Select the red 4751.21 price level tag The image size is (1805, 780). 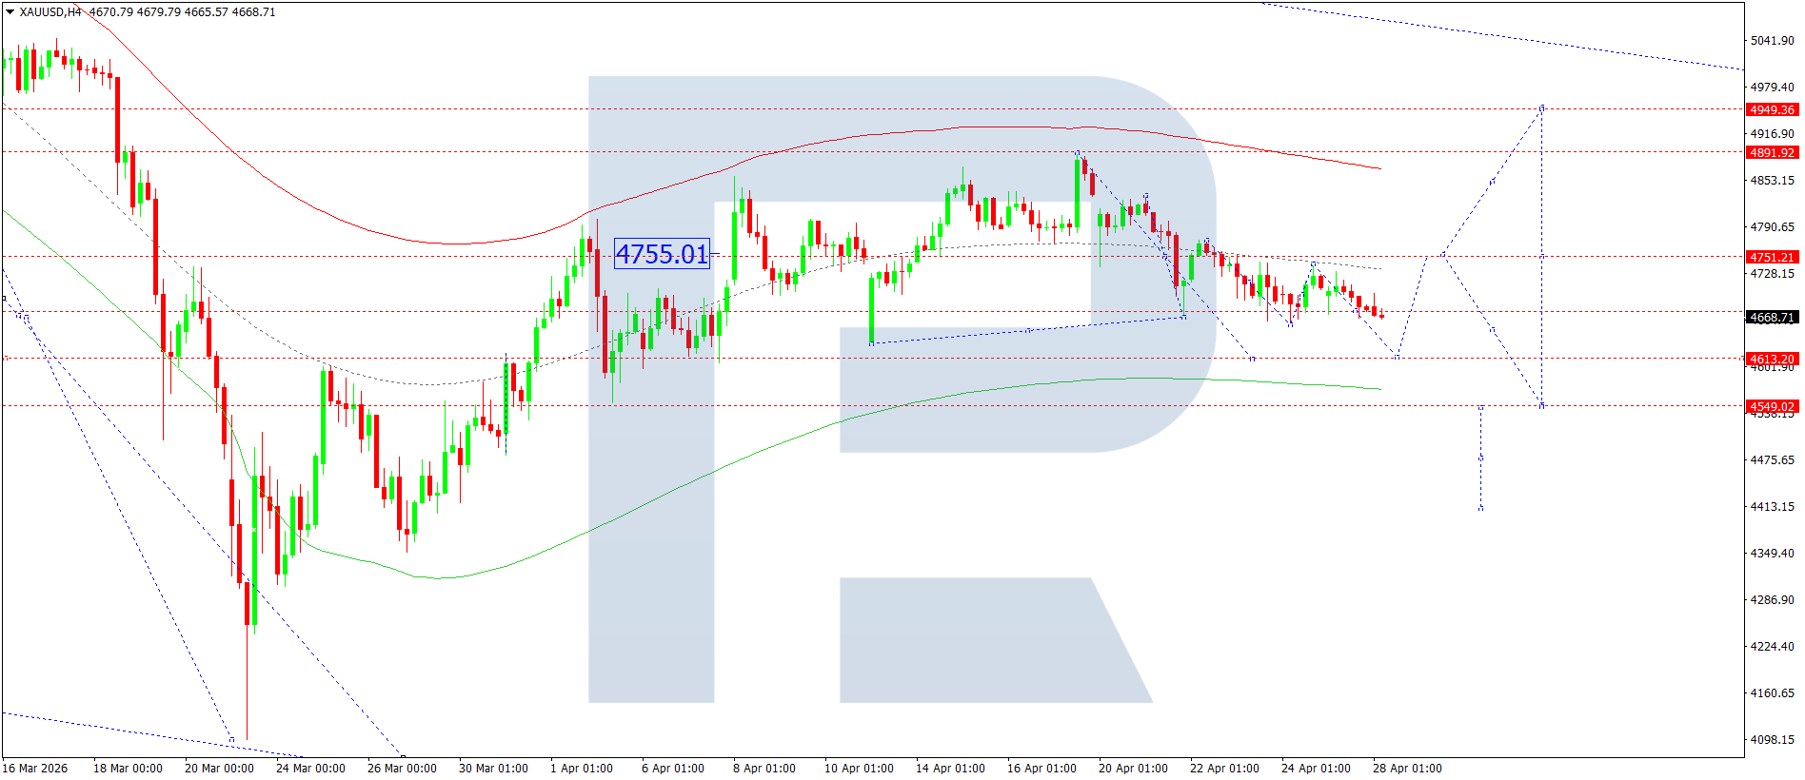pos(1771,257)
